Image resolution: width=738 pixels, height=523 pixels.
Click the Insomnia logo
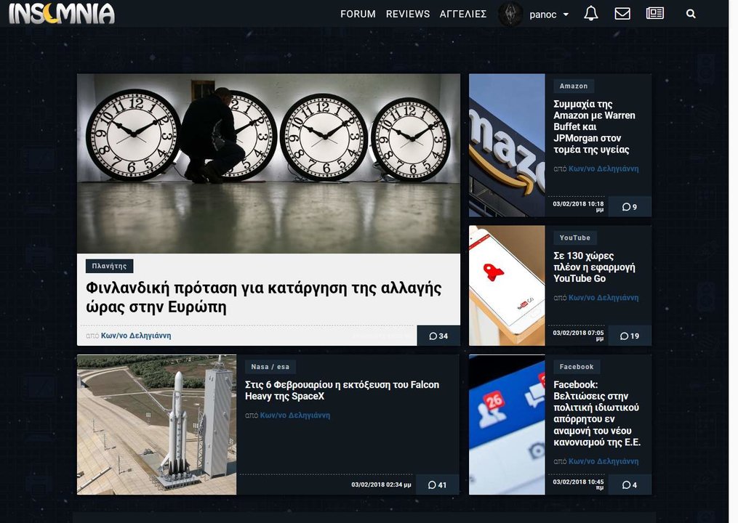tap(62, 13)
